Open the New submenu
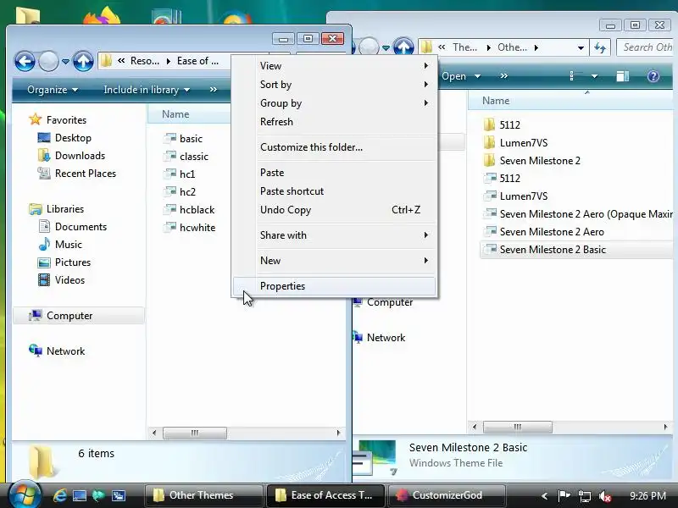This screenshot has height=508, width=678. point(335,261)
